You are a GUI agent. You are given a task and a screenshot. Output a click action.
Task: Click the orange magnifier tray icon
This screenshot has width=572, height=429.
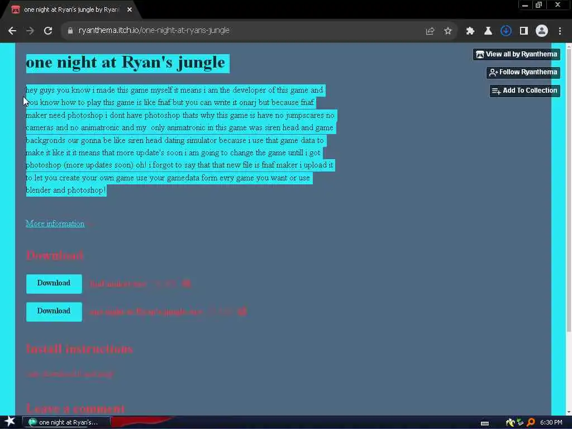[x=531, y=422]
